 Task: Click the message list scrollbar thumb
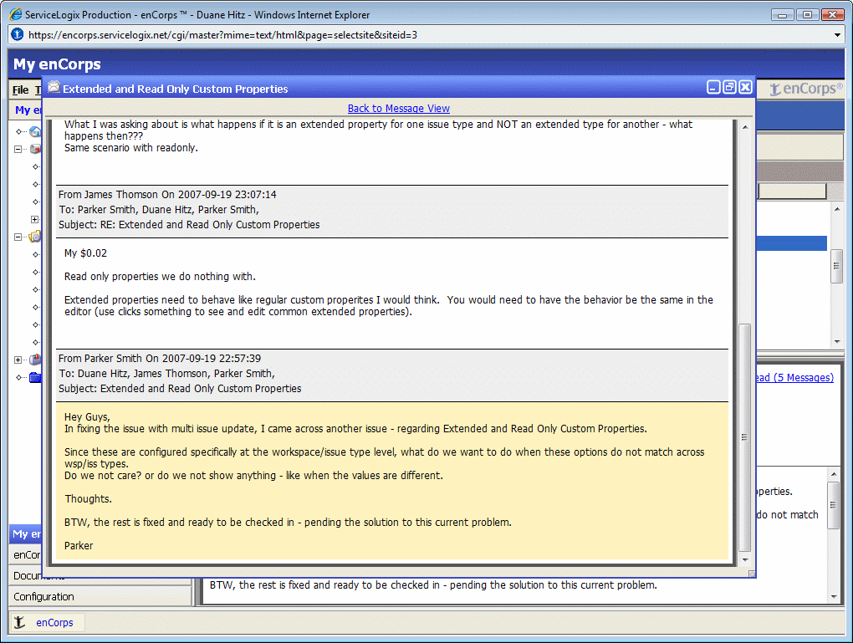pos(837,265)
